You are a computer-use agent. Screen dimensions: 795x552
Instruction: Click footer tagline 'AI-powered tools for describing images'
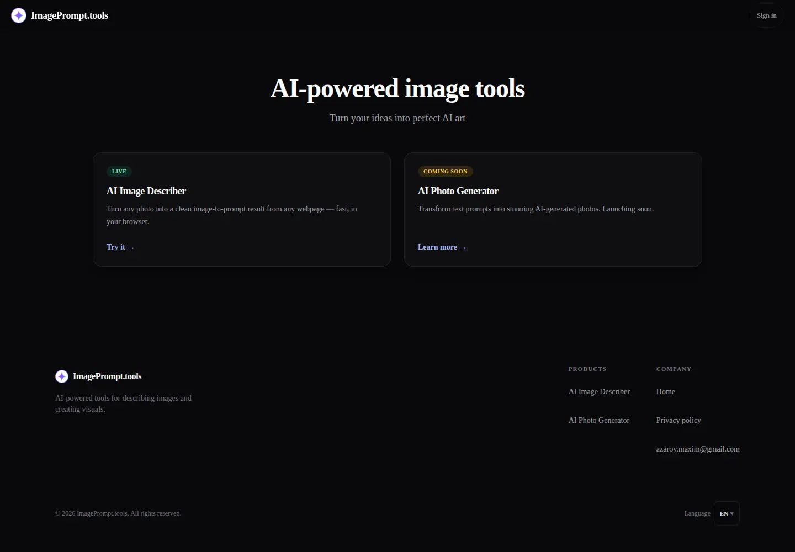tap(123, 404)
